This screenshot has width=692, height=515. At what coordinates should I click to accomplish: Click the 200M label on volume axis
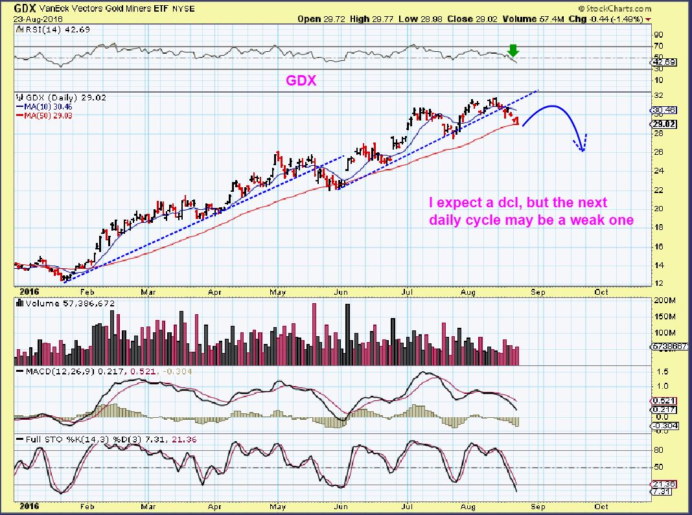tap(665, 301)
